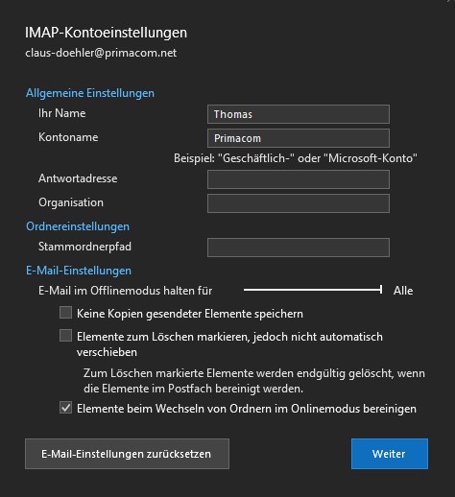Click the claus-doehler@primacom.net account address
The width and height of the screenshot is (455, 497).
101,53
